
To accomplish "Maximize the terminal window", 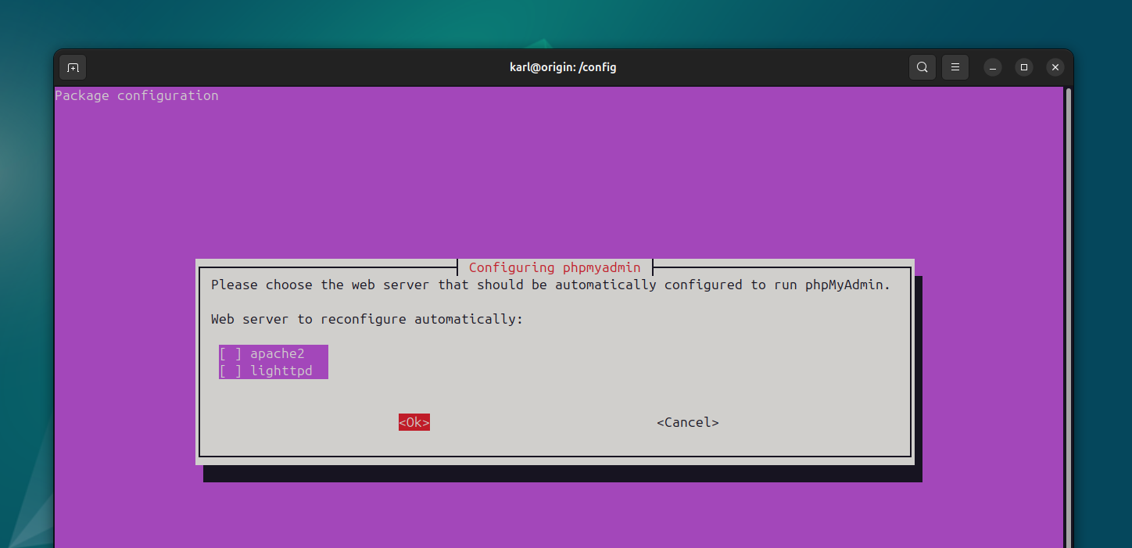I will pos(1024,67).
